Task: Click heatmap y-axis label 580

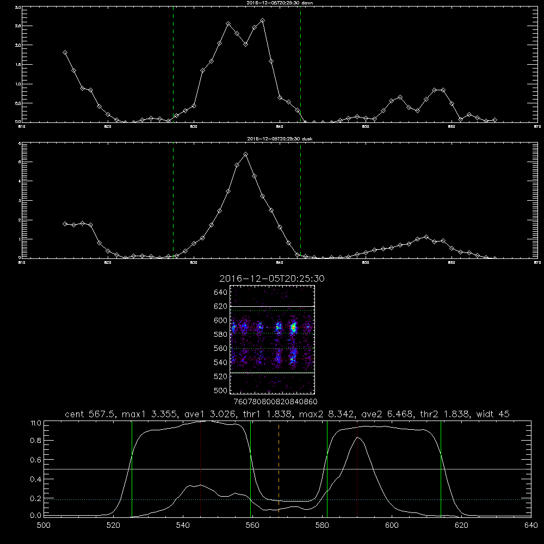Action: point(221,335)
